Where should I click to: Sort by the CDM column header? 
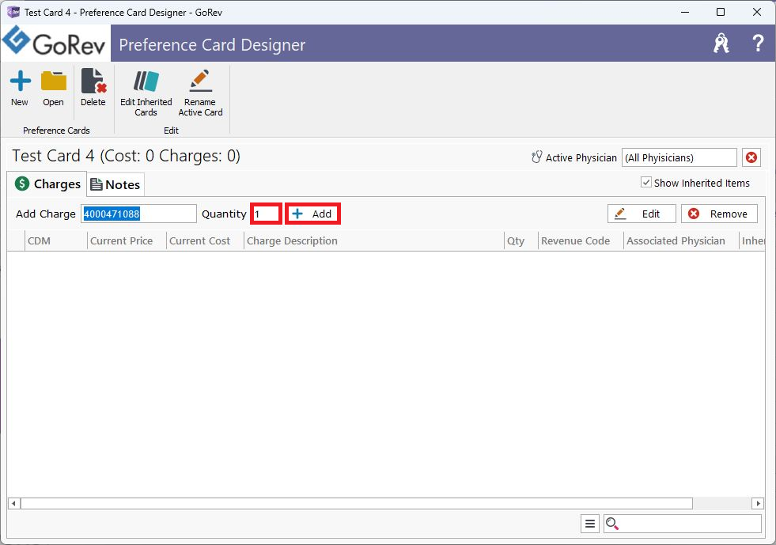(x=56, y=241)
